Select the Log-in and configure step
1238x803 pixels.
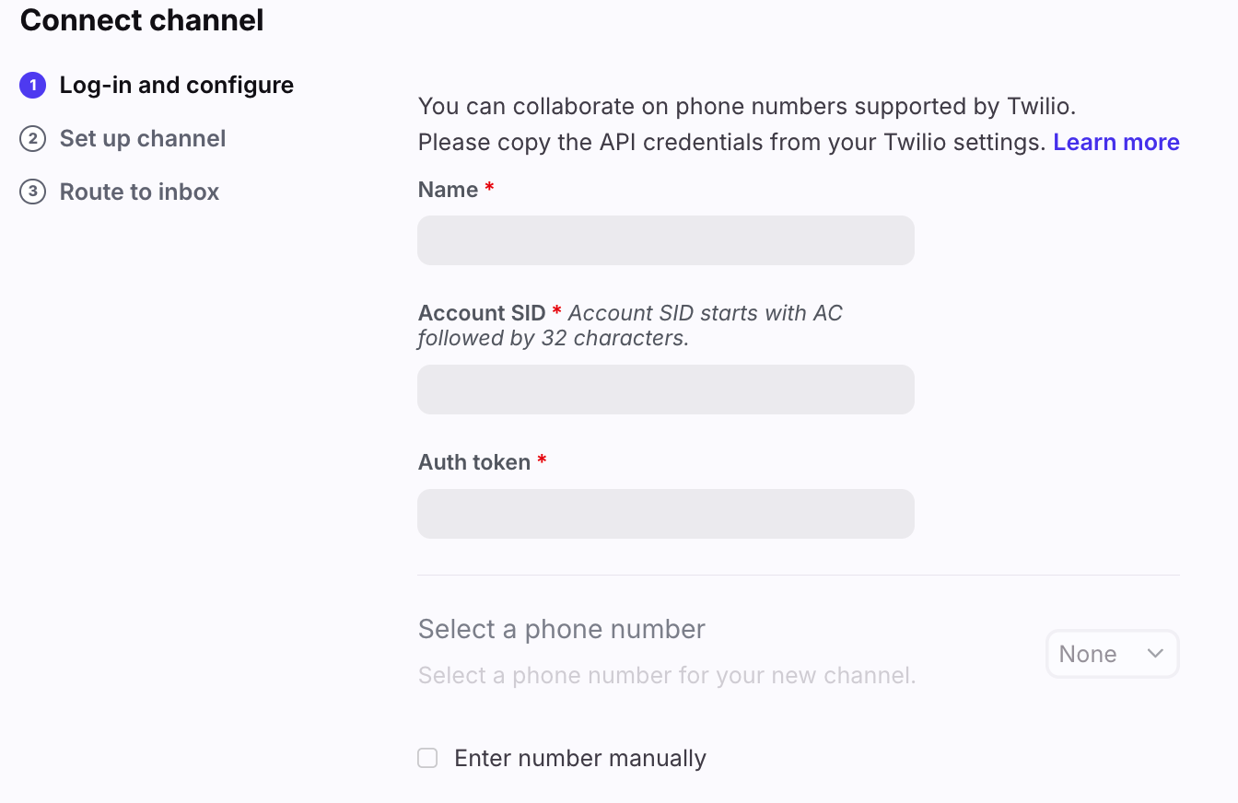[176, 86]
